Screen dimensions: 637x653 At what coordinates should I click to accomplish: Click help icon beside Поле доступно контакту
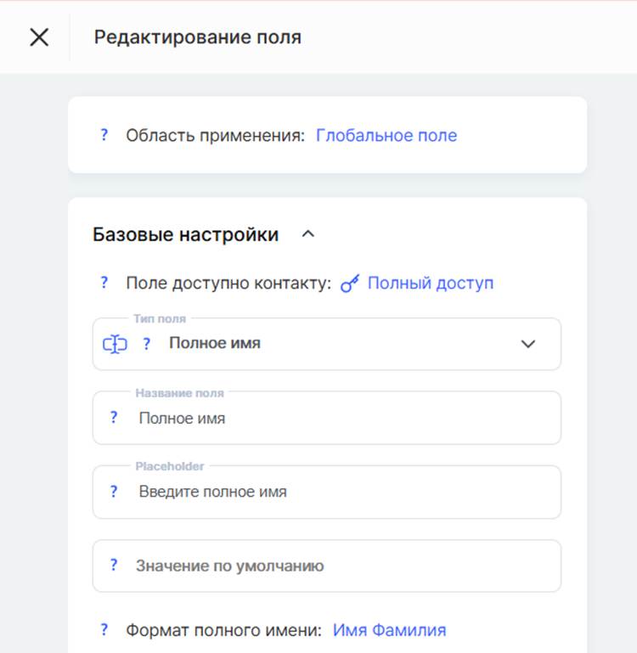tap(104, 283)
